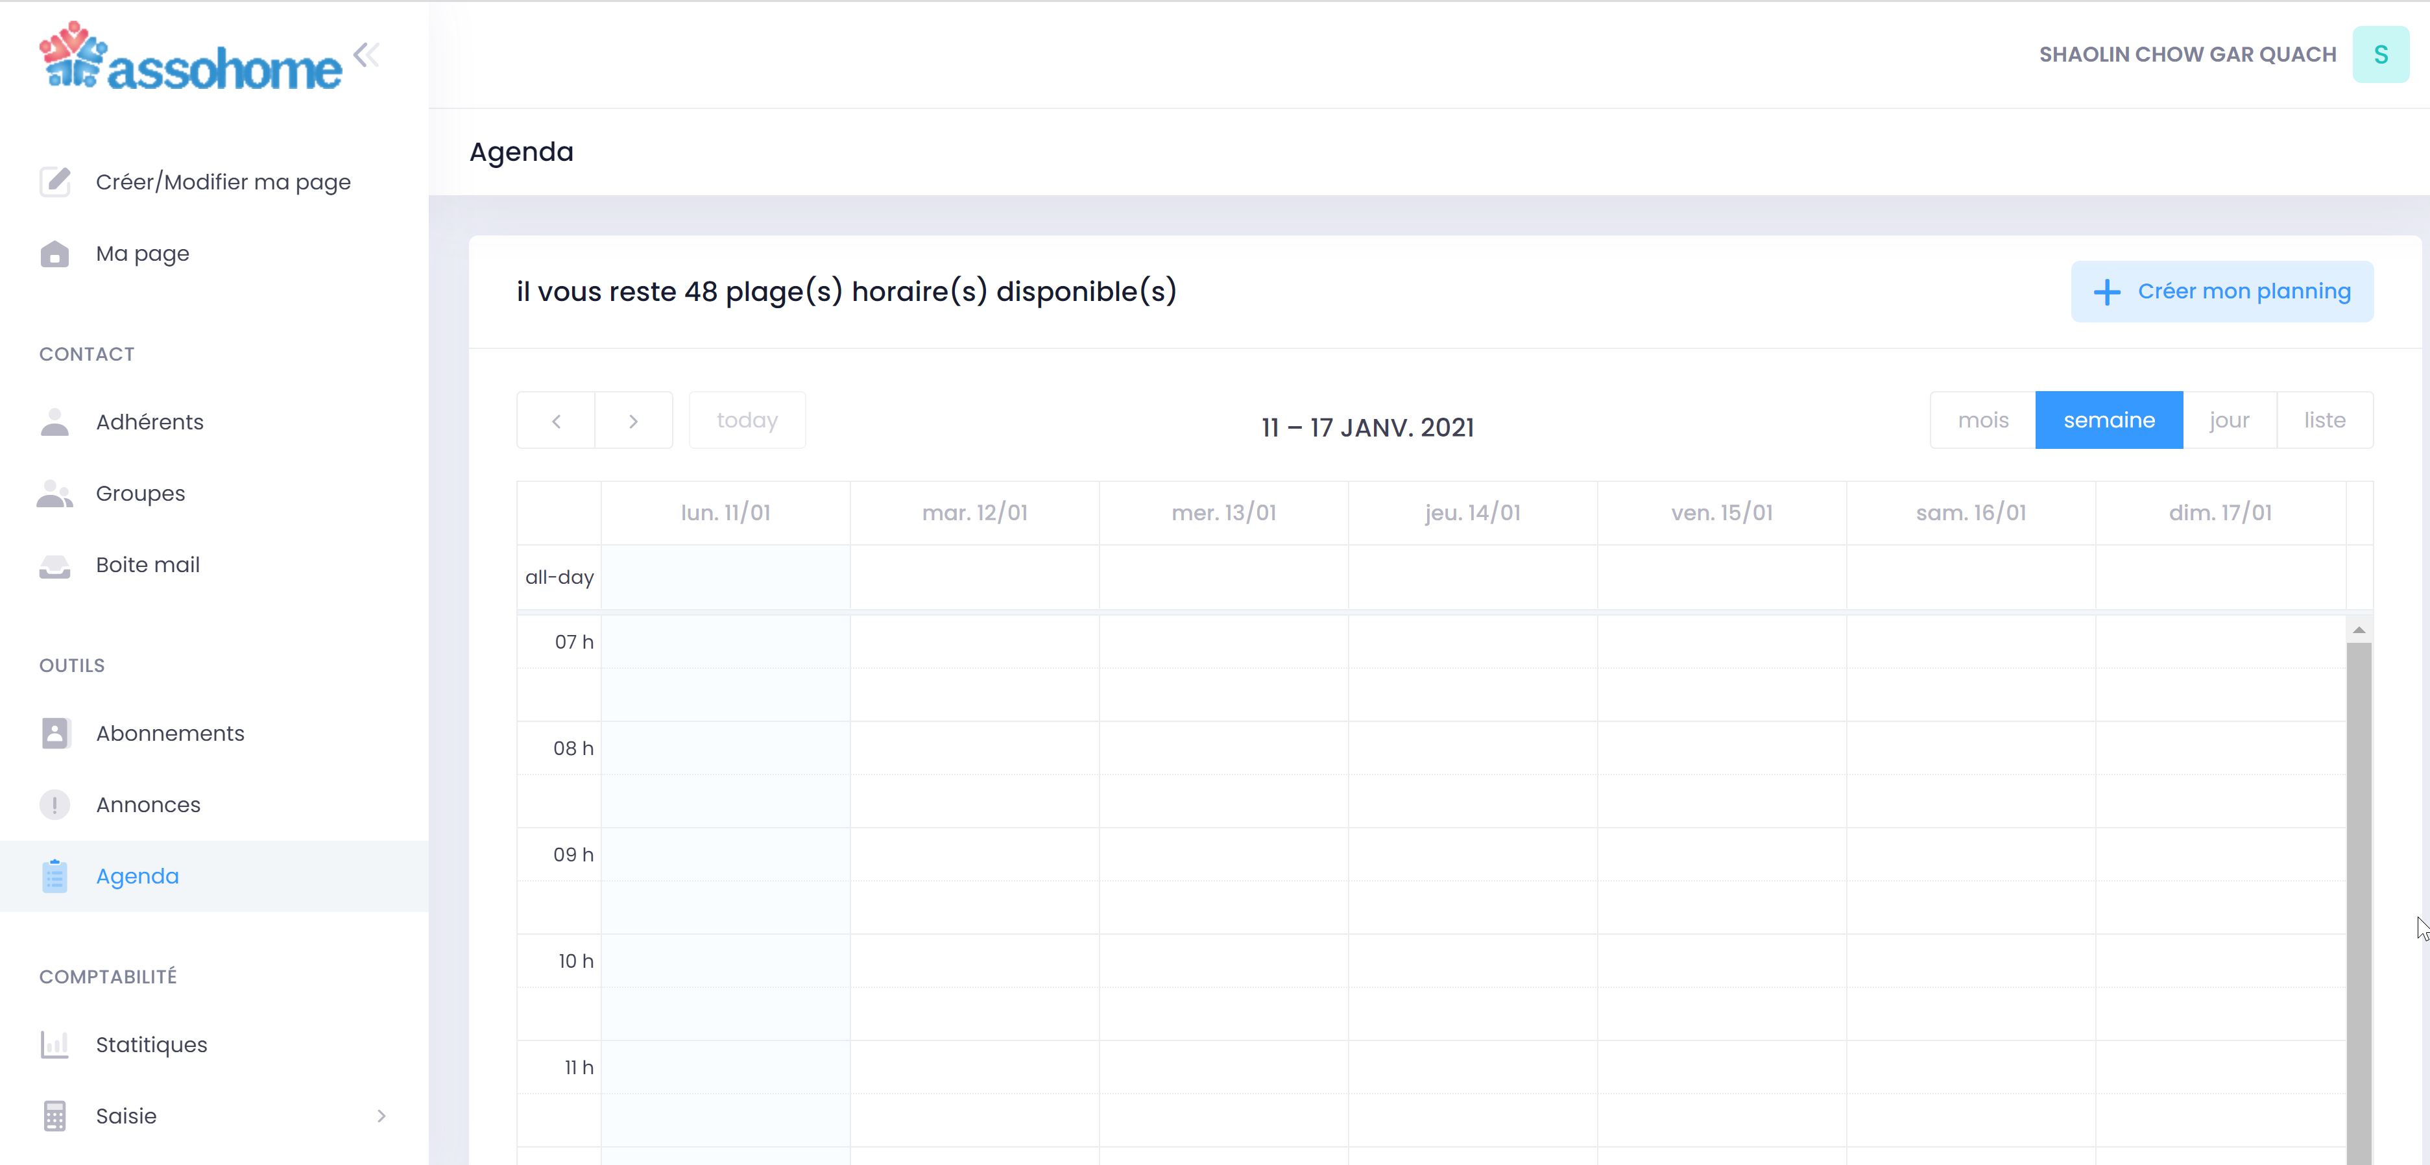Click the Annonces exclamation icon

click(54, 804)
